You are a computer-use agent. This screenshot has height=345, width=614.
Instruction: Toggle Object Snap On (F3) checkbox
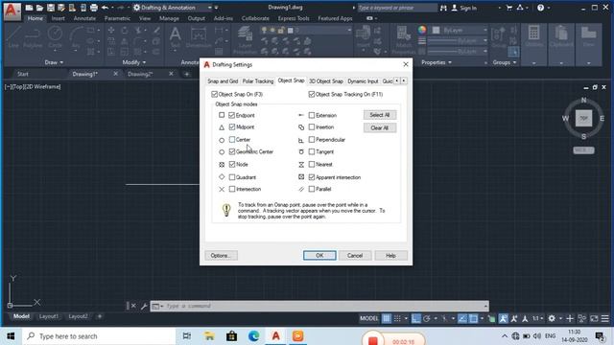pyautogui.click(x=214, y=94)
